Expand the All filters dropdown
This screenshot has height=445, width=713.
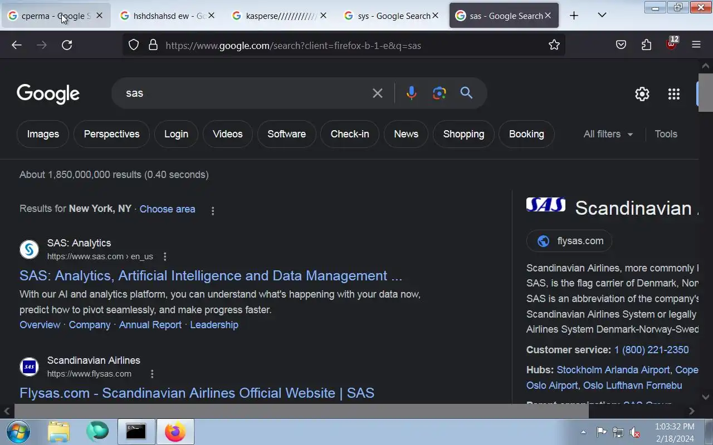[608, 134]
